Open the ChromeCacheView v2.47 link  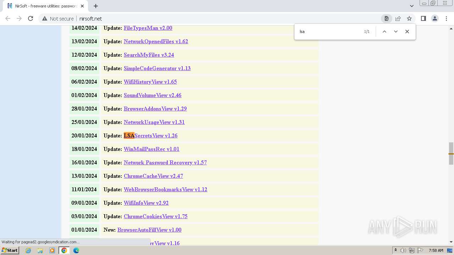tap(153, 176)
